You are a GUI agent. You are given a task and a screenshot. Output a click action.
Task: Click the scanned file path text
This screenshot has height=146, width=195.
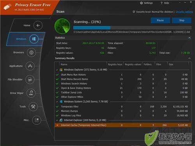tap(132, 32)
